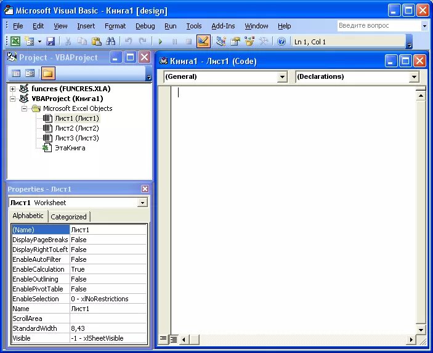Toggle Design Mode icon

pyautogui.click(x=203, y=41)
